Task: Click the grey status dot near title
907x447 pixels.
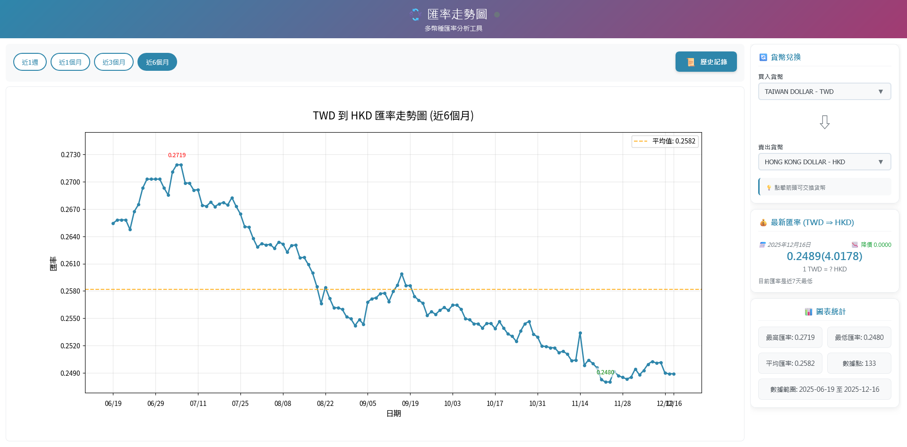Action: pyautogui.click(x=497, y=15)
